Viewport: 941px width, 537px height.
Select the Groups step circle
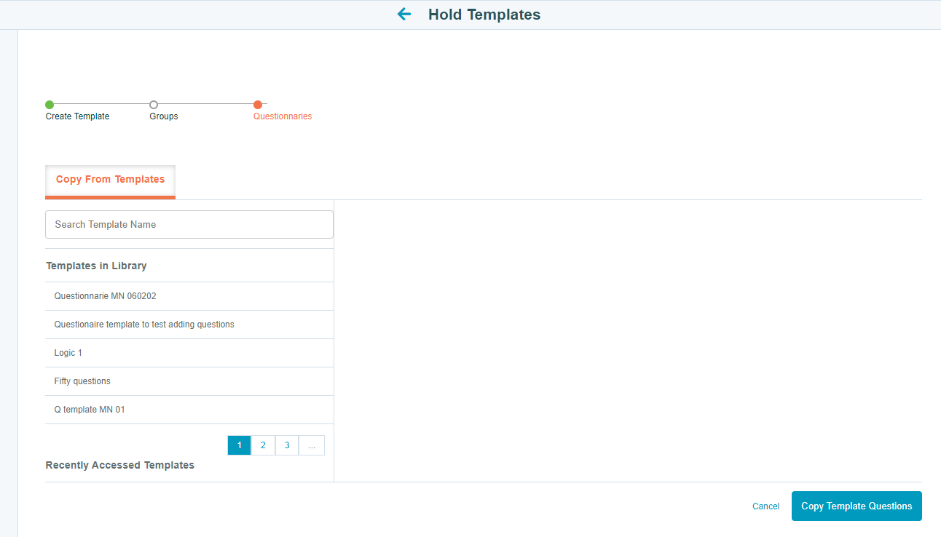coord(154,105)
